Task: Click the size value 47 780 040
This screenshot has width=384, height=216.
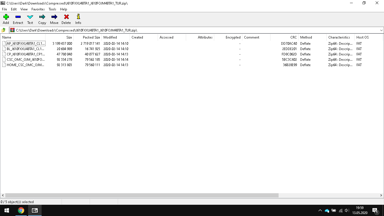Action: [x=64, y=54]
